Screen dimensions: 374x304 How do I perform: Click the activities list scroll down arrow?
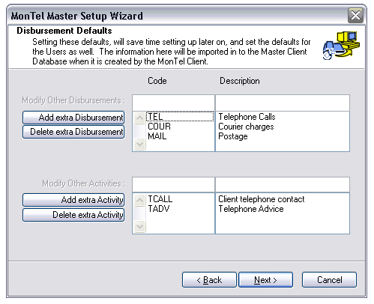tap(139, 227)
